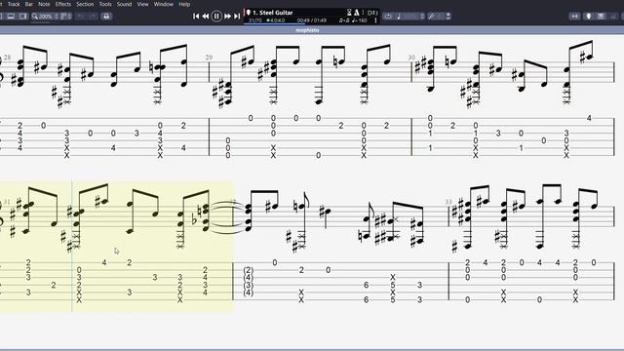Image resolution: width=624 pixels, height=351 pixels.
Task: Open the Effects menu
Action: [x=62, y=4]
